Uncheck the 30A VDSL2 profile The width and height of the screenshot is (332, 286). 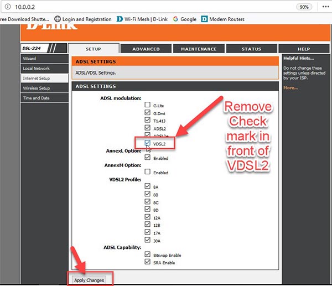click(147, 240)
